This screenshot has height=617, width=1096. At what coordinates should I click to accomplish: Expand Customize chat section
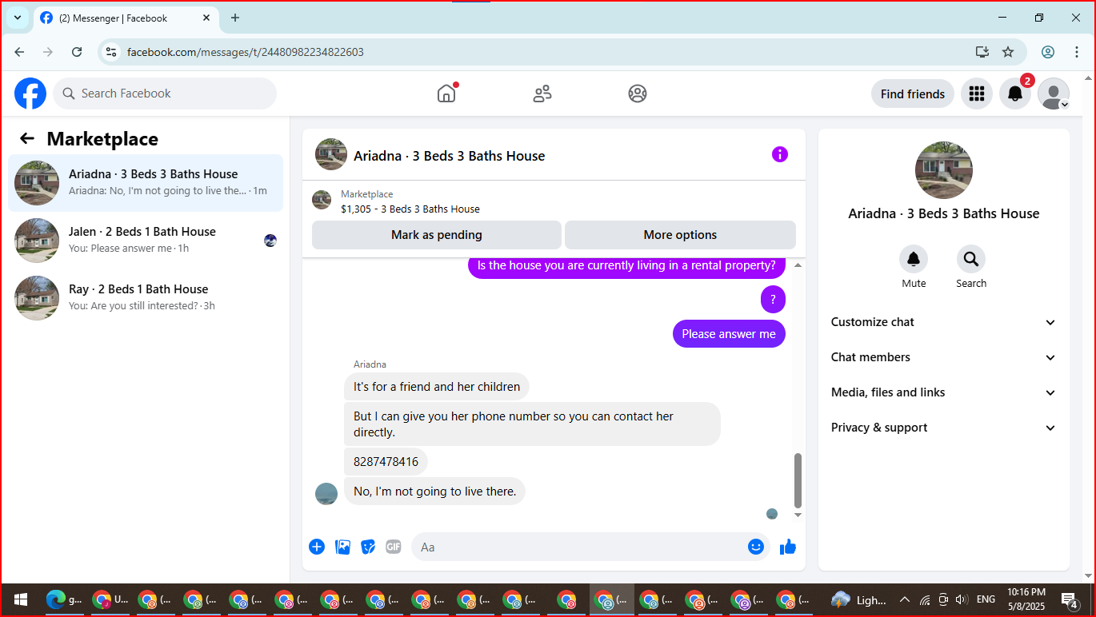944,322
